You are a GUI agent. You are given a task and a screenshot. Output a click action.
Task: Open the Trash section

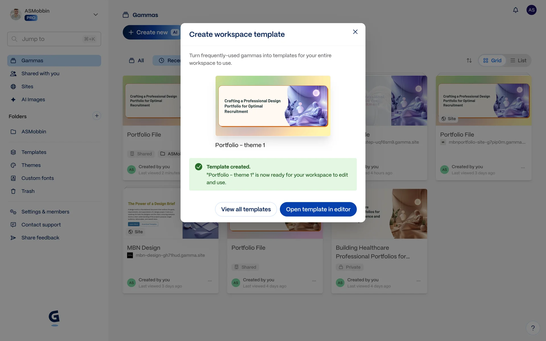click(x=28, y=191)
